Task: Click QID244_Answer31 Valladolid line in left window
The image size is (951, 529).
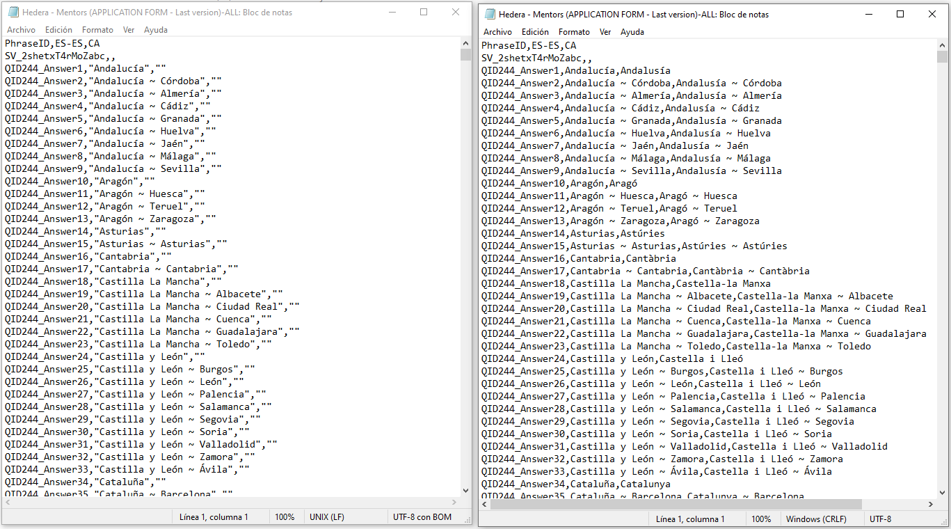Action: click(141, 444)
